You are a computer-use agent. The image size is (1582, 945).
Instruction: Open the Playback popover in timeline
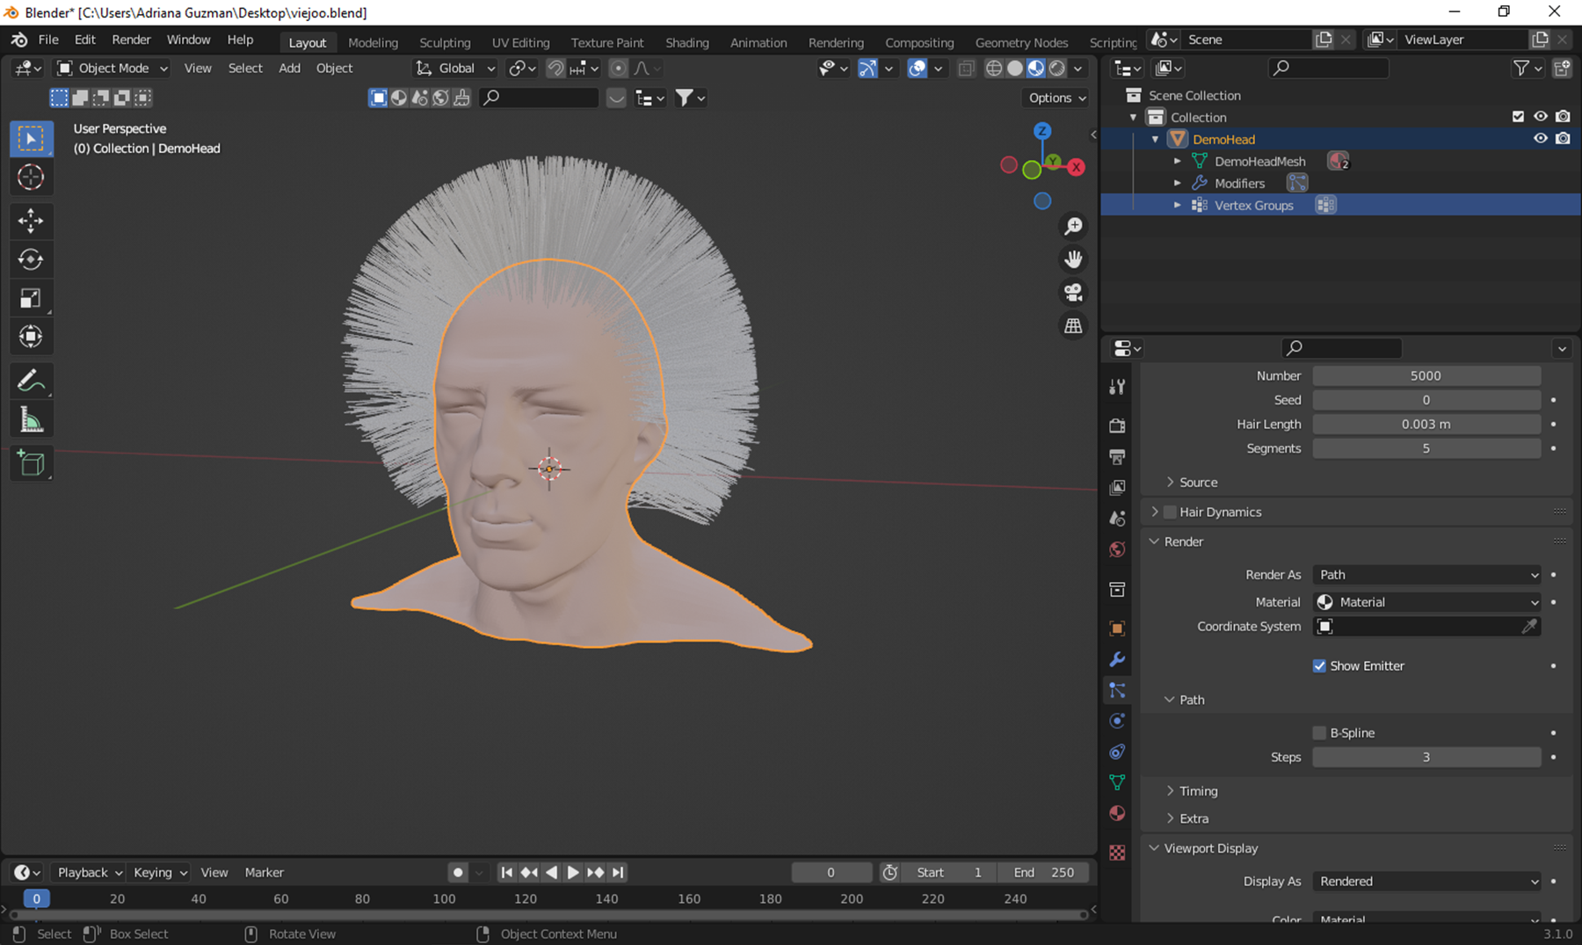pyautogui.click(x=90, y=872)
